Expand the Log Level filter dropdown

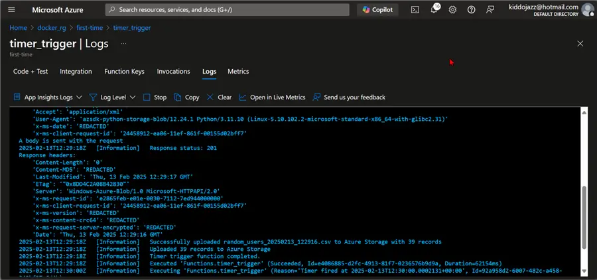[112, 97]
